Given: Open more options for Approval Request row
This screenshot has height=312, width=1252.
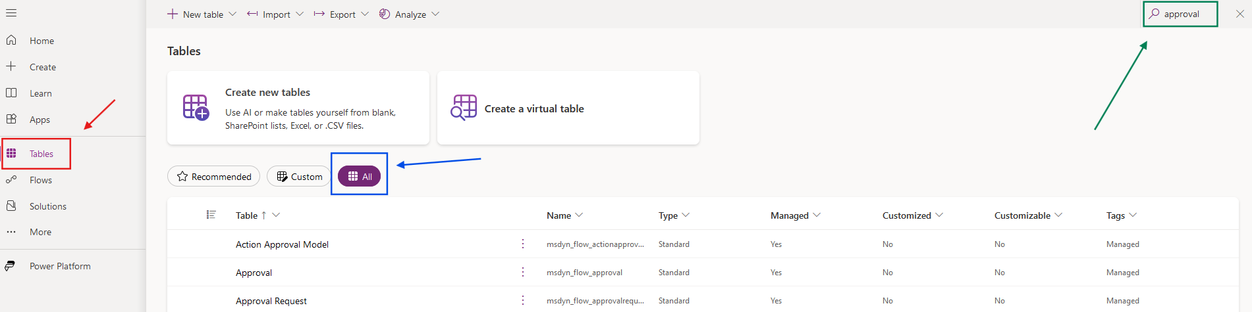Looking at the screenshot, I should coord(523,300).
